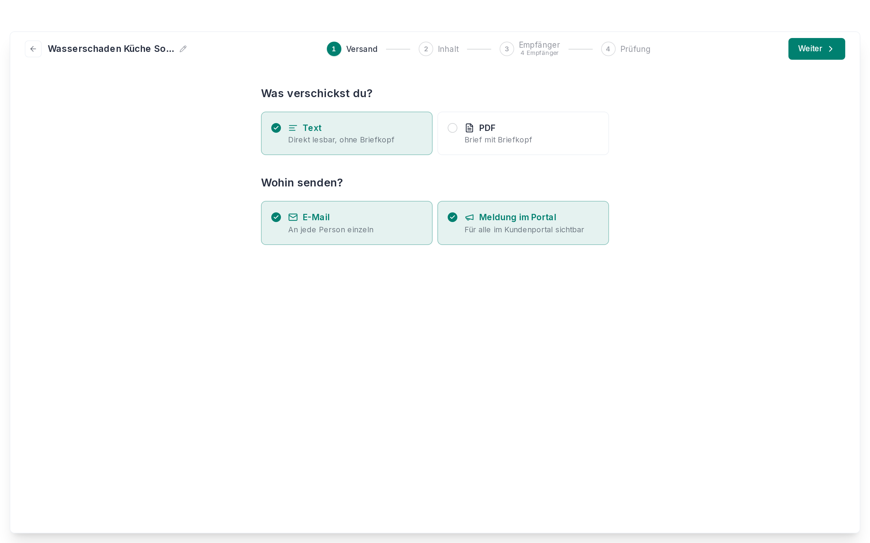
Task: Click 'Direkt lesbar, ohne Briefkopf' text
Action: 341,140
